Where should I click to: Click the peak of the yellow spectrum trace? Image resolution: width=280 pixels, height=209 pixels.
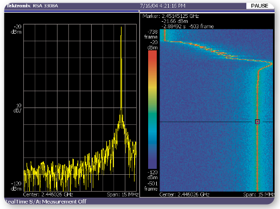coord(121,28)
